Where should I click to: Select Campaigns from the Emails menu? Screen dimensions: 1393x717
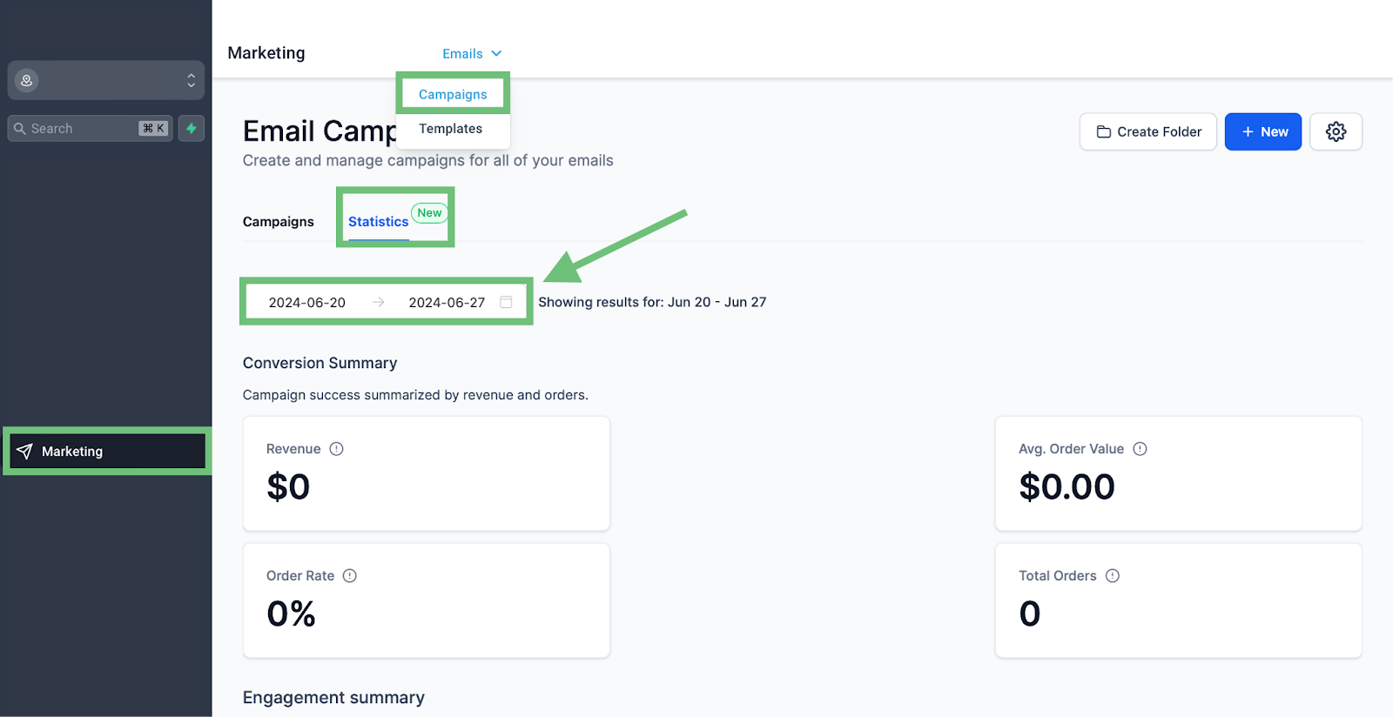click(x=453, y=94)
